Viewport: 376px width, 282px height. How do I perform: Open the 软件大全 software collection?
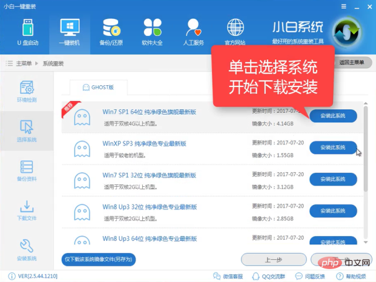(152, 31)
